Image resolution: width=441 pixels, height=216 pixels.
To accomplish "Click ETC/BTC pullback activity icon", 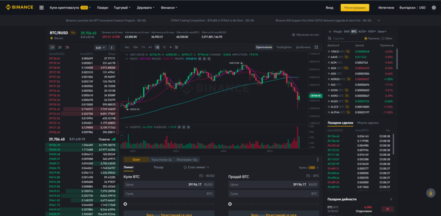I will 388,209.
